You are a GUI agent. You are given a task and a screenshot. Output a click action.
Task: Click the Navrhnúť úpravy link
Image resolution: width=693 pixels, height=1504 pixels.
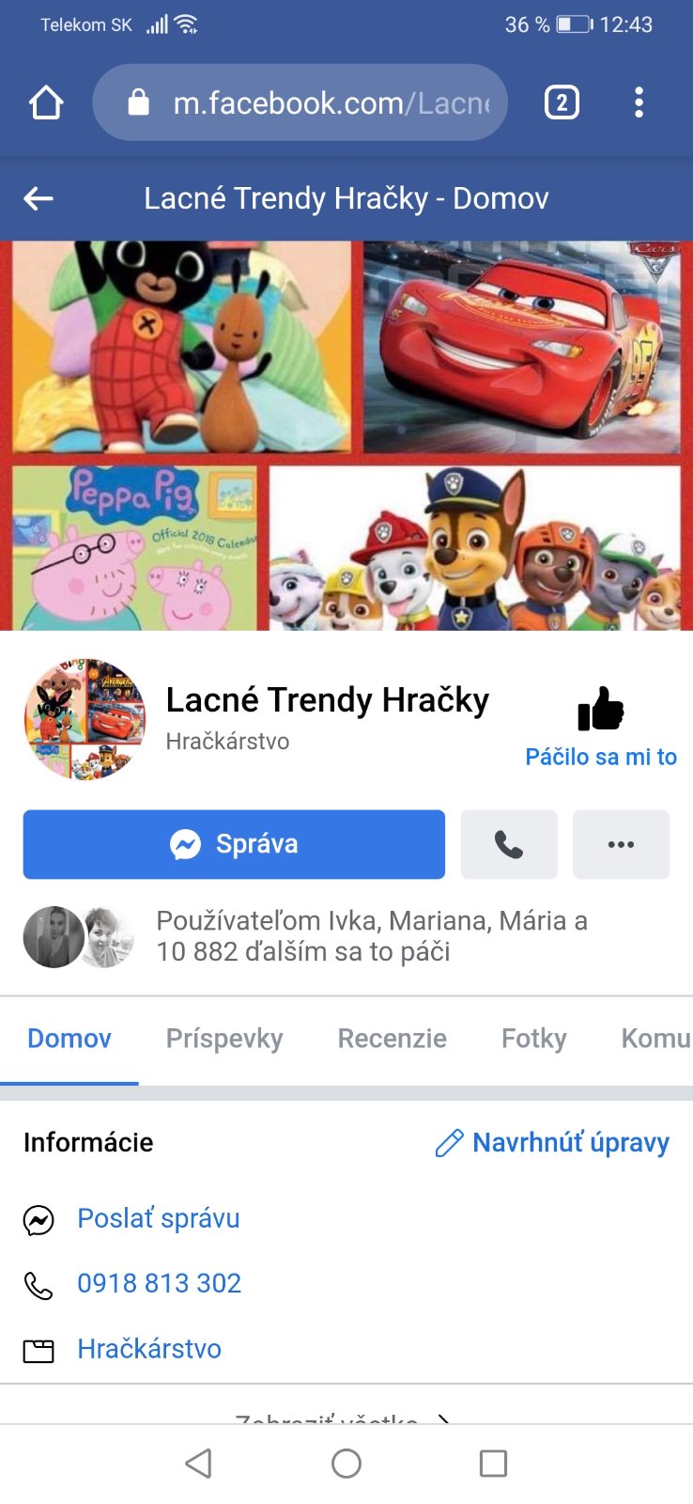coord(552,1143)
